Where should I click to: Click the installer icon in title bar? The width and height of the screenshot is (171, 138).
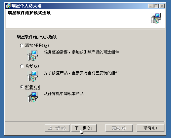[x=8, y=6]
